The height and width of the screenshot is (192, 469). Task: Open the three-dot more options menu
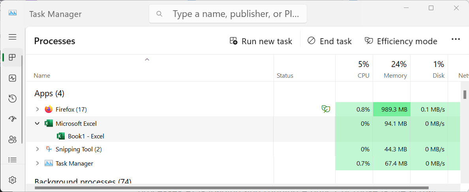click(x=456, y=39)
